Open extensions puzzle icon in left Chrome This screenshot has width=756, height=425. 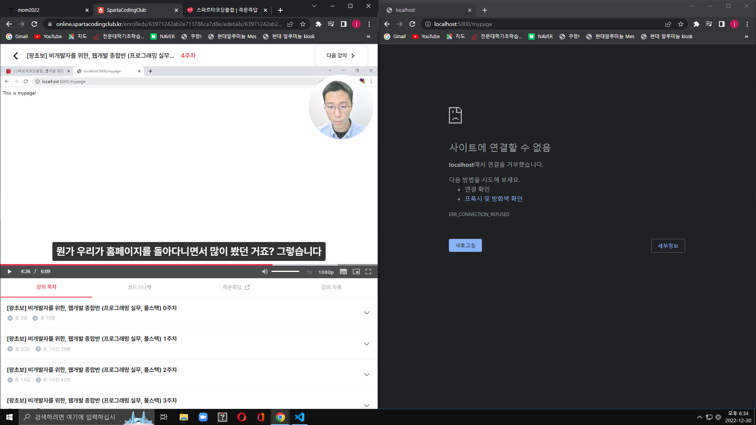pos(318,24)
